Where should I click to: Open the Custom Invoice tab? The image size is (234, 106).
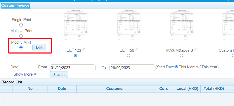[x=15, y=5]
